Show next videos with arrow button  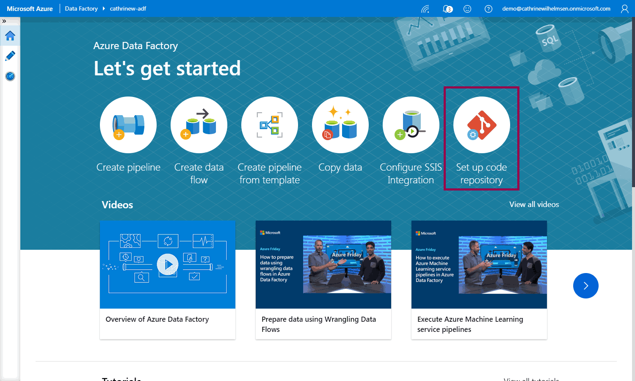click(x=586, y=286)
